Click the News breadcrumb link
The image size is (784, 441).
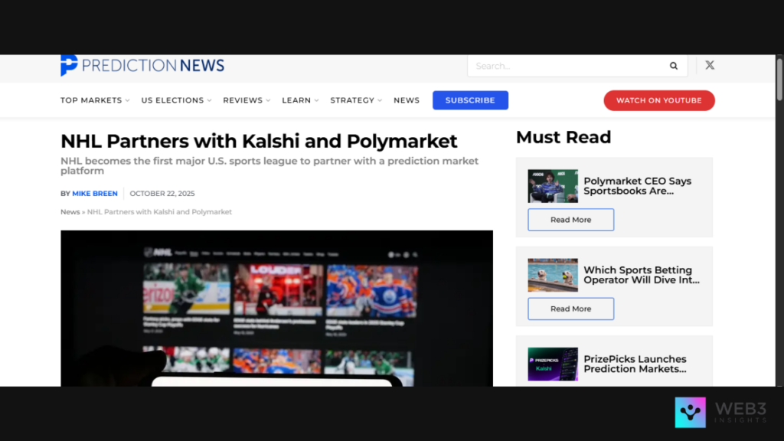pos(70,212)
